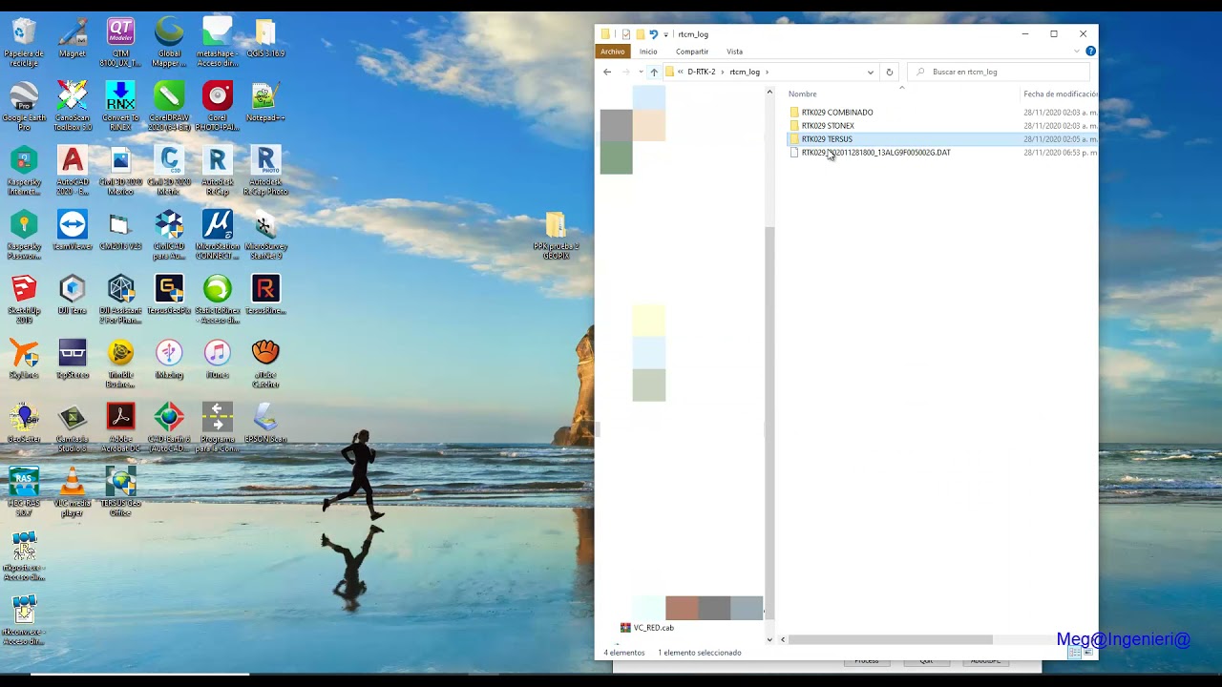The height and width of the screenshot is (687, 1222).
Task: Select the TersusGeoPix desktop icon
Action: pyautogui.click(x=169, y=294)
